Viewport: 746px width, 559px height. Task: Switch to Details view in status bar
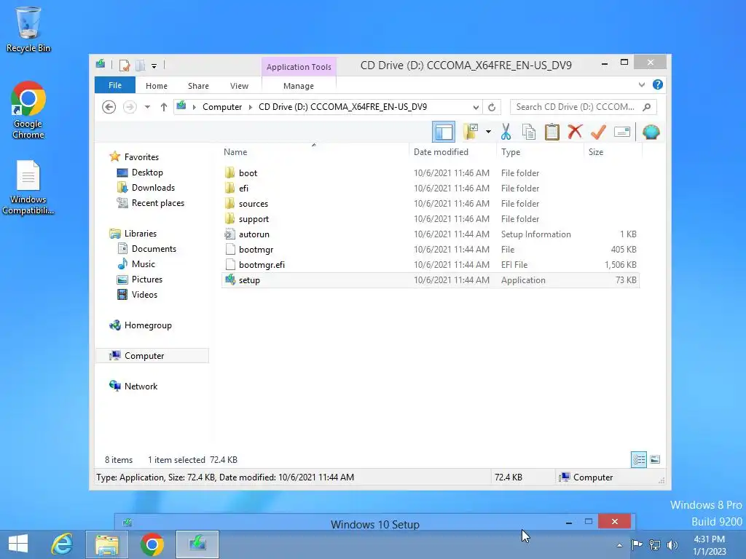point(638,459)
